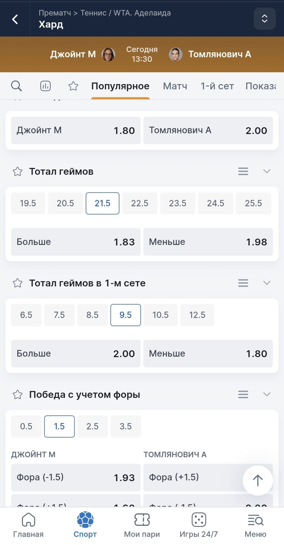Open match statistics icon
284x545 pixels.
(45, 86)
